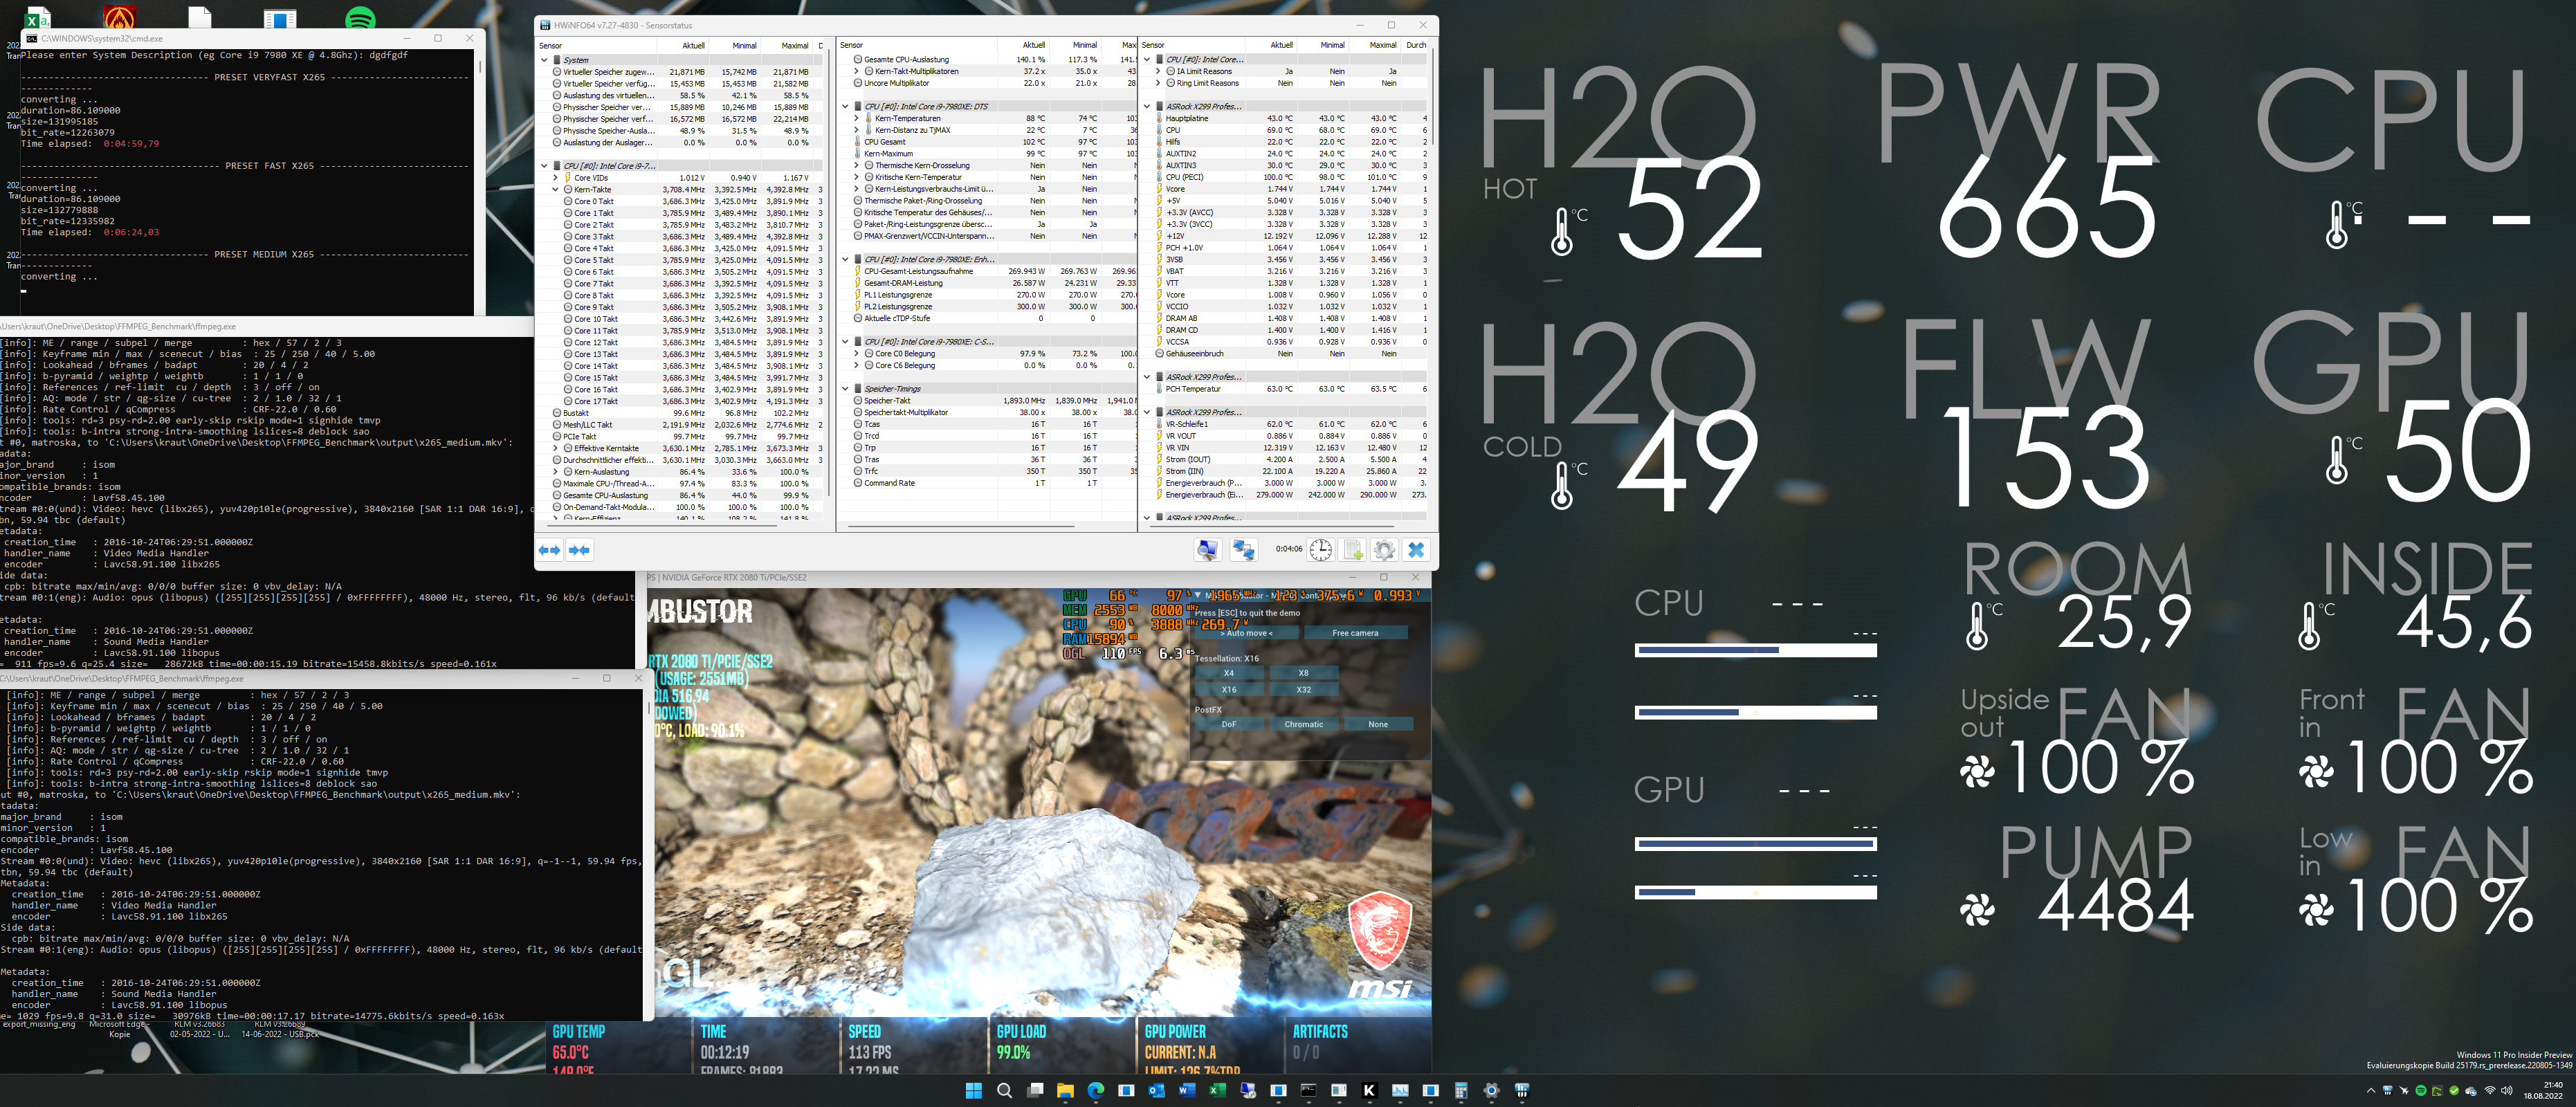This screenshot has height=1107, width=2576.
Task: Enable DoF PostFX in Kombustor
Action: click(1229, 724)
